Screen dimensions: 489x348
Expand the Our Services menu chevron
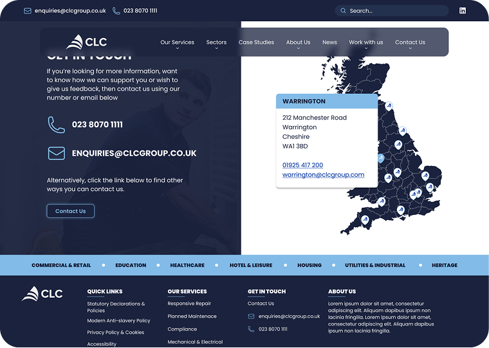177,48
